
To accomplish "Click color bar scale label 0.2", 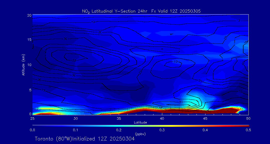I will point(119,130).
